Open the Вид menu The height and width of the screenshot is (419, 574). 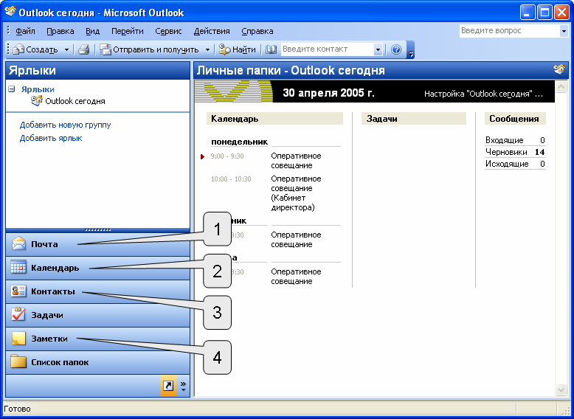point(93,31)
